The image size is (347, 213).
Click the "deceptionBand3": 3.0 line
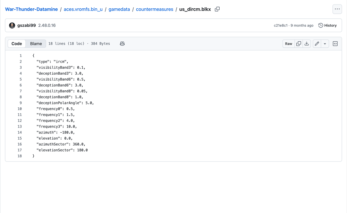[60, 73]
